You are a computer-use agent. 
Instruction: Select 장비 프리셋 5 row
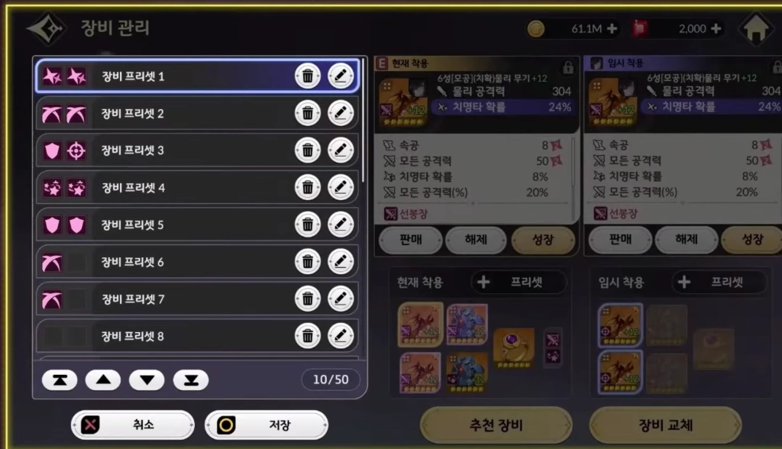click(x=198, y=224)
